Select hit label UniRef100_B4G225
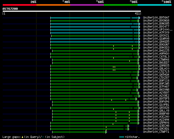Screen dimensions: 174x139 click(x=156, y=51)
